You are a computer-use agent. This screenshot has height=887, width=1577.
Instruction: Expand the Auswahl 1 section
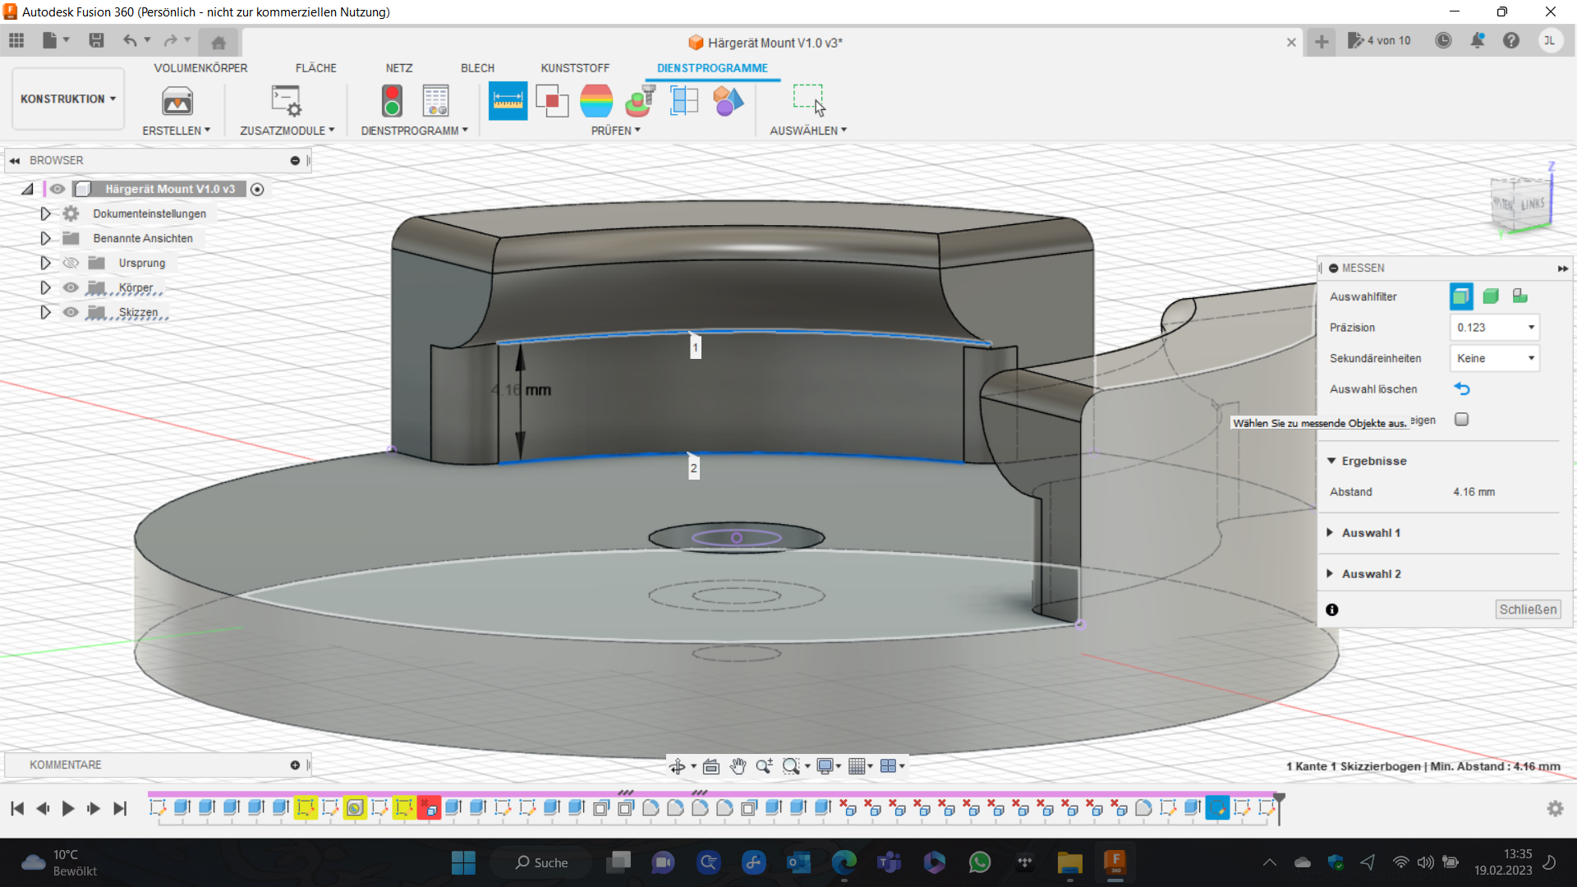point(1330,533)
